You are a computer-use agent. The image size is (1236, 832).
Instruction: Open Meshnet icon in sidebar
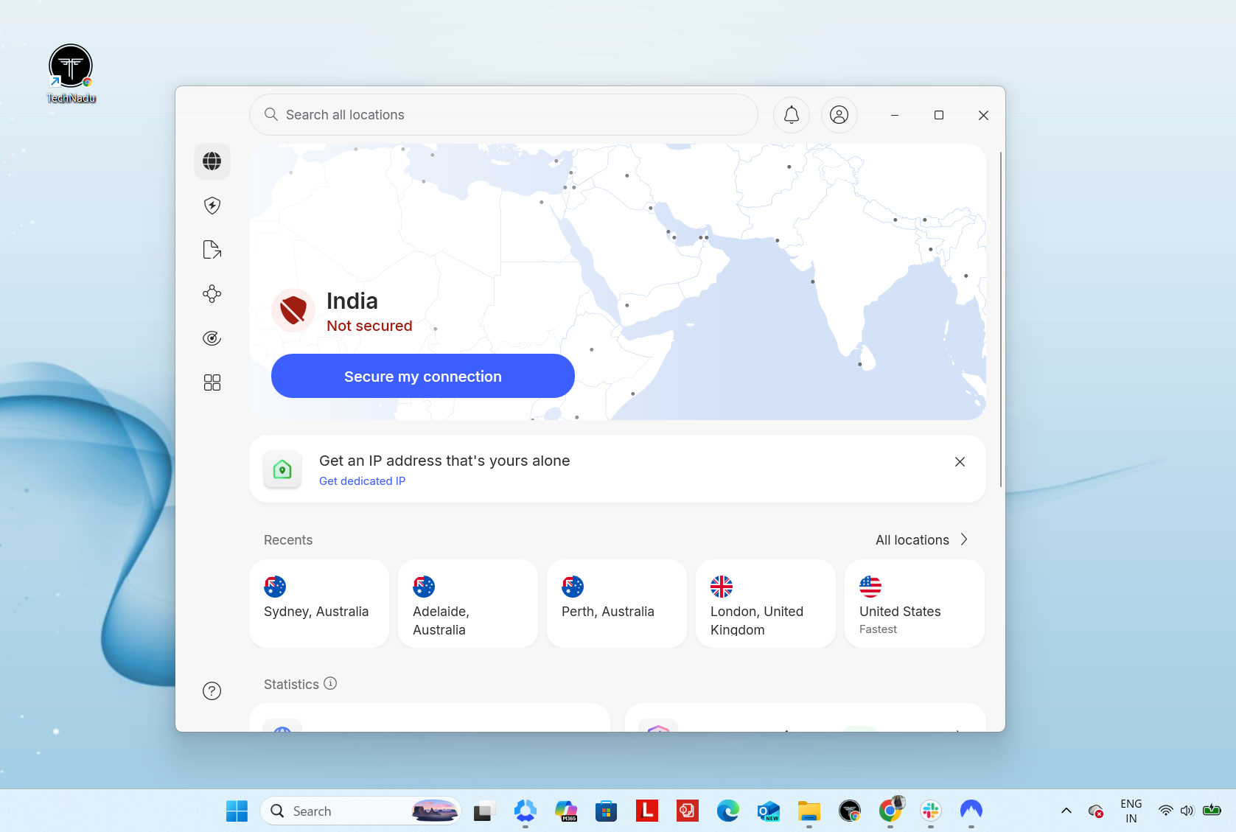click(212, 294)
